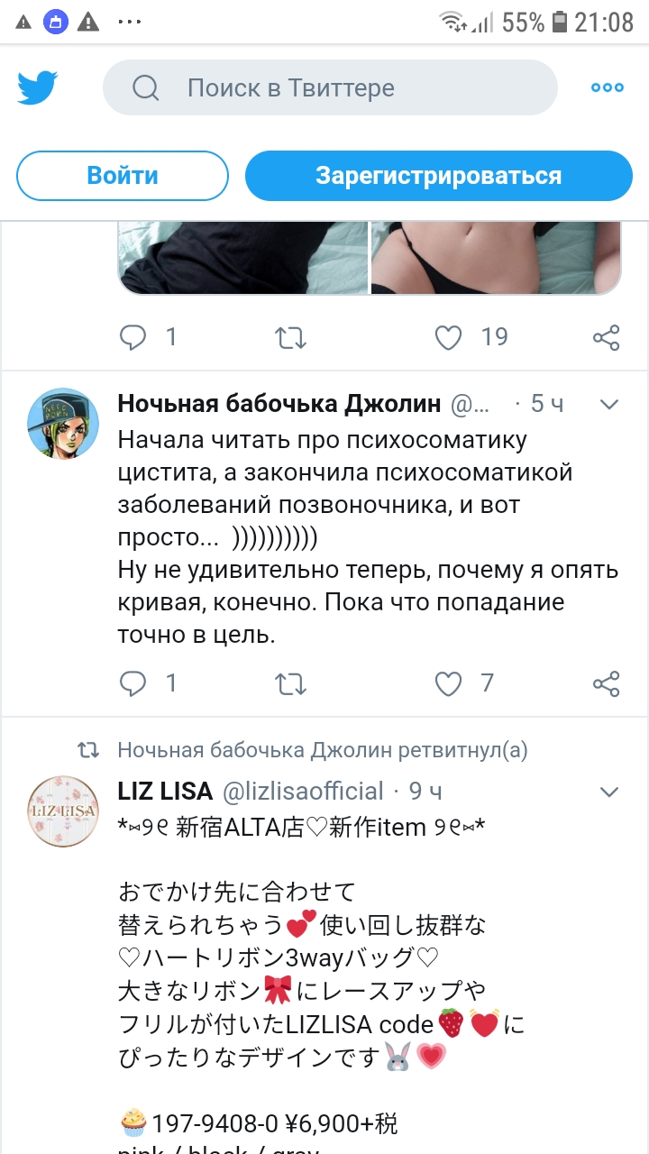Open the Ночная бабочка Джолин avatar profile
649x1154 pixels.
click(x=63, y=424)
